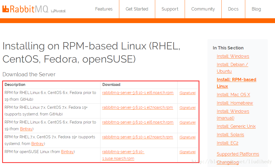Screen dimensions: 275x167
Task: Click the 'Download the Server' heading
Action: (29, 74)
